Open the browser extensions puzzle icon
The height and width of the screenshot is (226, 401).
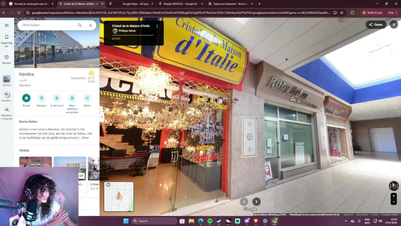pyautogui.click(x=352, y=13)
